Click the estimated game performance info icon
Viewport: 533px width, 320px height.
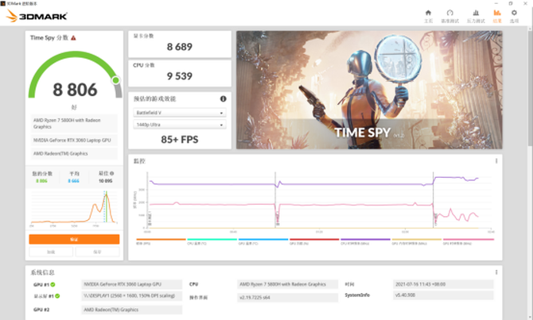click(223, 98)
